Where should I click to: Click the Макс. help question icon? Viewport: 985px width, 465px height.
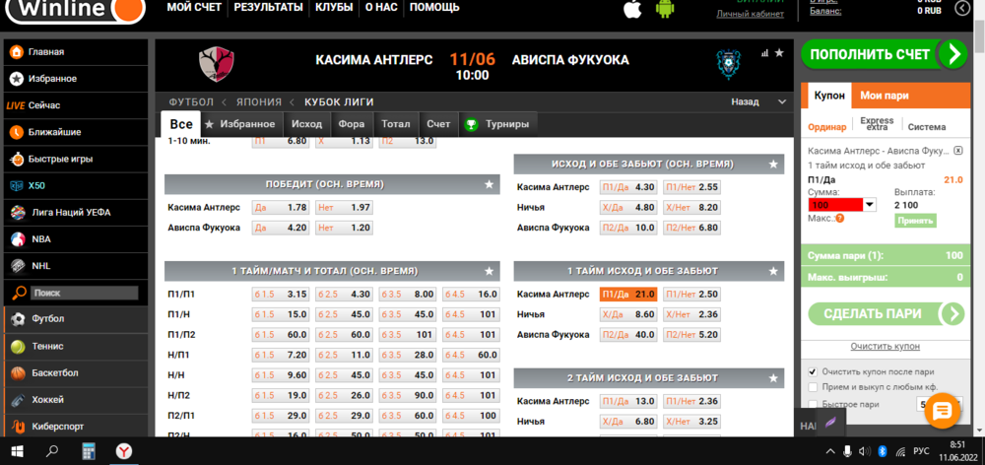point(840,219)
